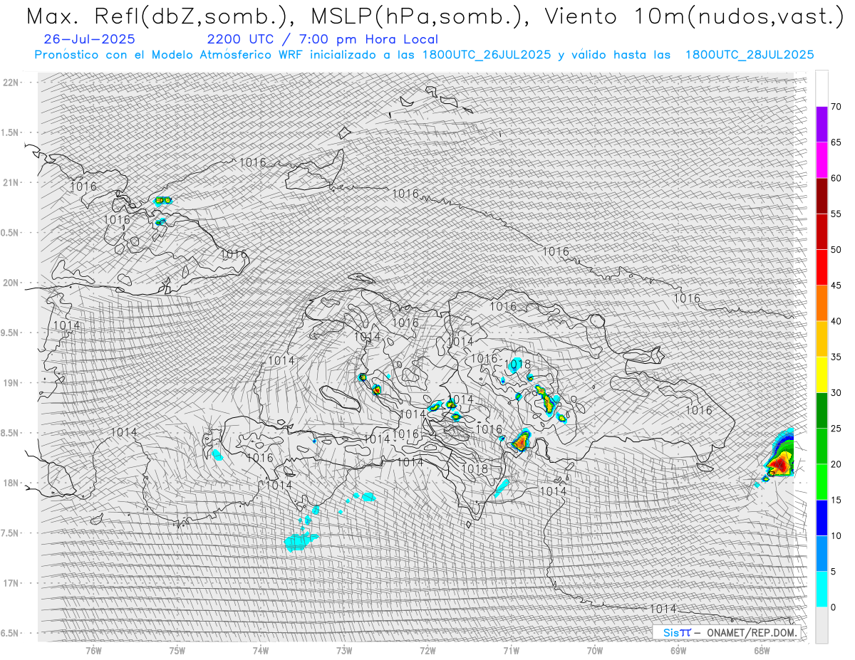Click the color bar tick label 10
Viewport: 855px width, 660px height.
836,535
